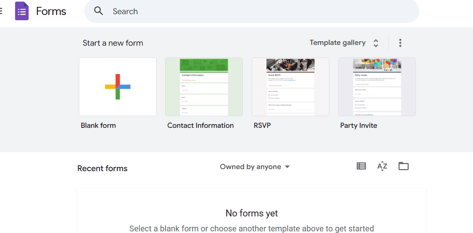Viewport: 473px width, 233px height.
Task: Click the Contact Information label text
Action: 200,125
